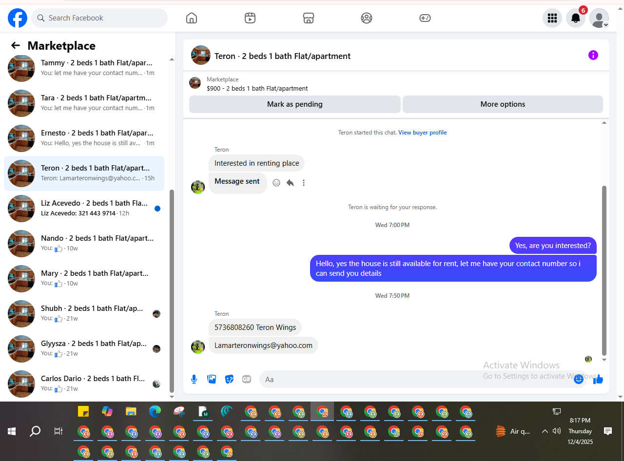Click chat scrollbar down arrow

pyautogui.click(x=604, y=360)
